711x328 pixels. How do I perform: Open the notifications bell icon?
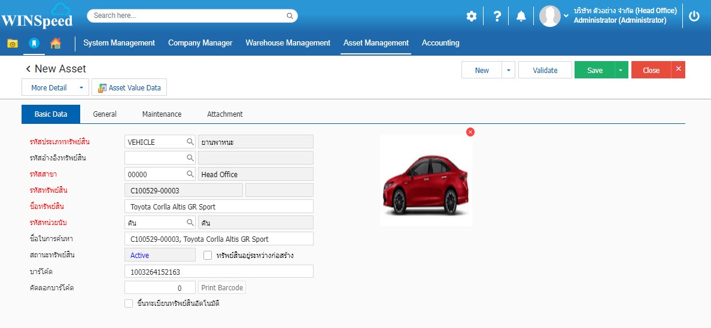[x=521, y=17]
